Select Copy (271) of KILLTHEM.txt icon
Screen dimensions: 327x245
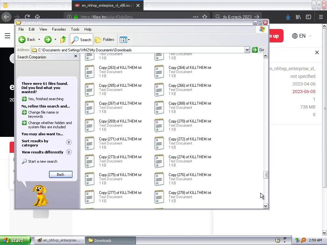(89, 143)
